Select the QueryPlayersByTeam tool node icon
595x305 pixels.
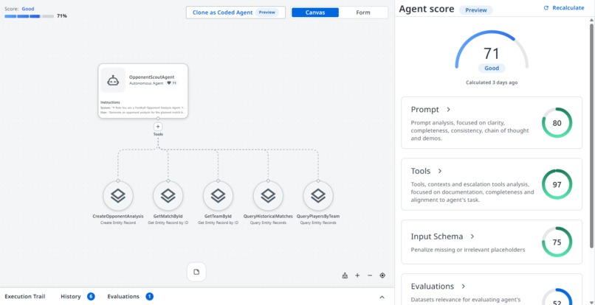click(x=318, y=196)
